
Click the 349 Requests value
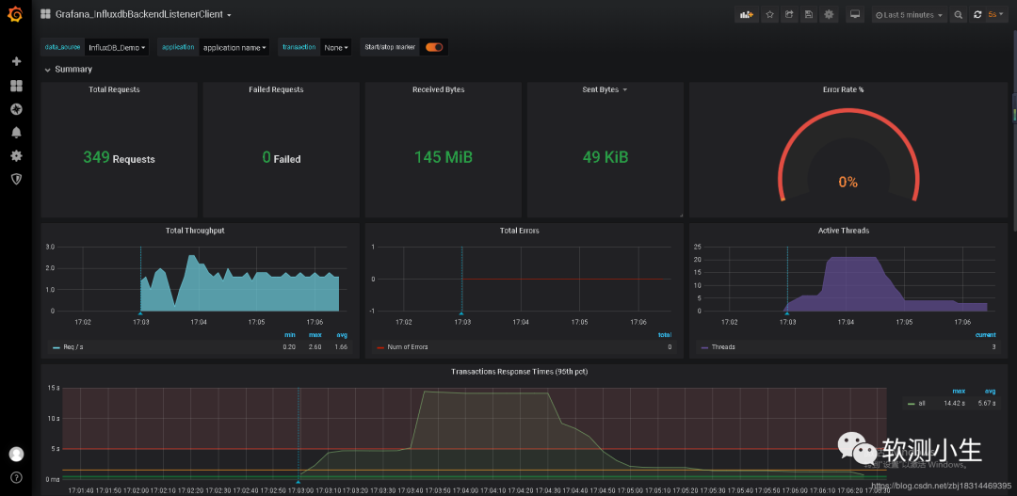tap(119, 157)
